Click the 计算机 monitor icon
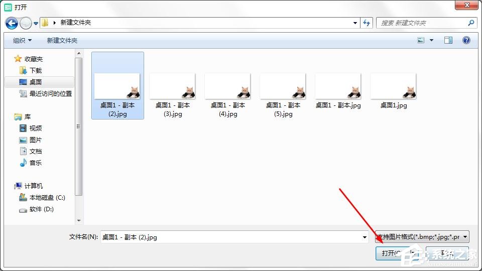 (x=18, y=186)
